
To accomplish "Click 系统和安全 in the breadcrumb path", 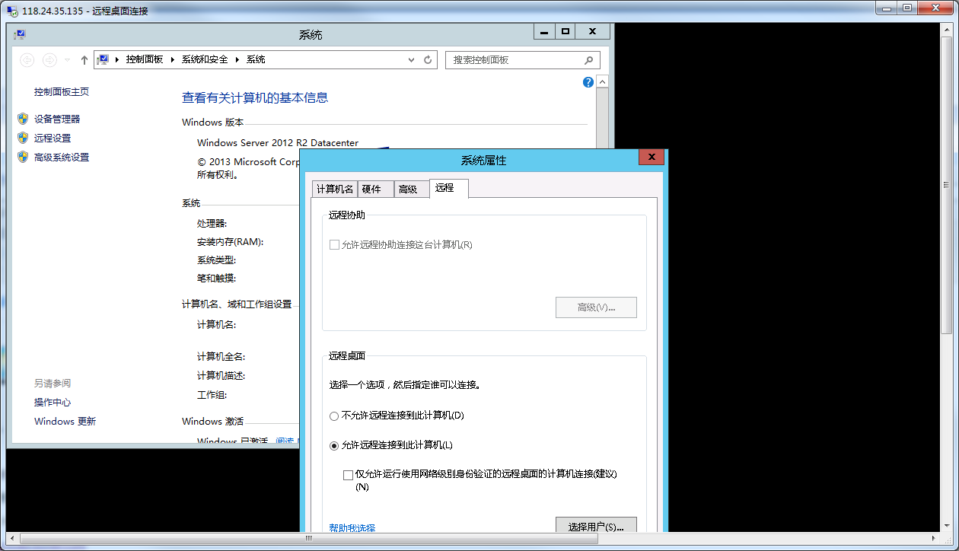I will click(x=204, y=59).
